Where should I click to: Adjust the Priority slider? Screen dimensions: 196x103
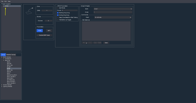[x=70, y=10]
